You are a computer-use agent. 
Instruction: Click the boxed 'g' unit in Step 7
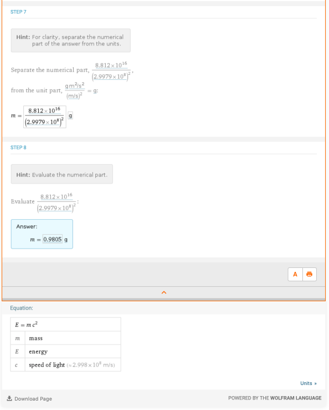(x=70, y=115)
